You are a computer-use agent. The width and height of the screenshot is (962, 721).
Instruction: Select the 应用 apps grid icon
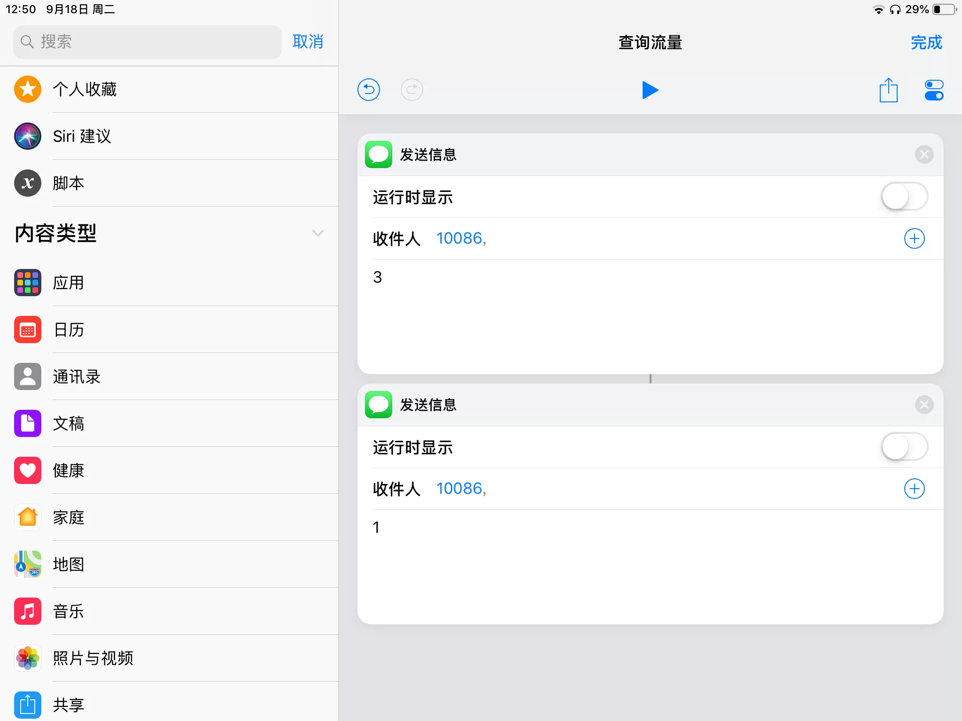click(x=28, y=283)
